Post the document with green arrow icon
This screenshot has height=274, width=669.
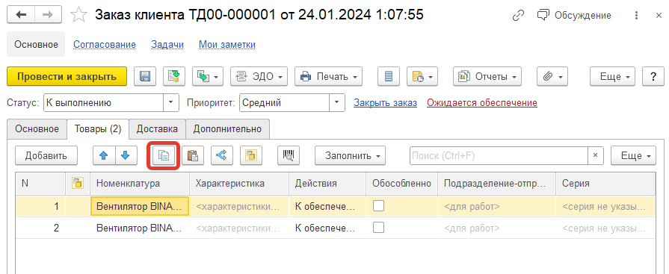coord(173,77)
